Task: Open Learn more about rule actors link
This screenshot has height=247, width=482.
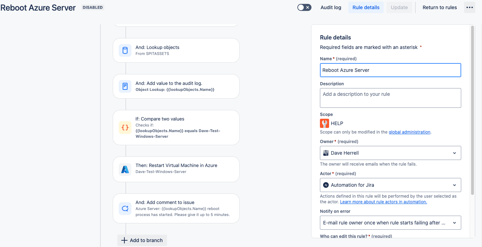Action: click(x=383, y=202)
